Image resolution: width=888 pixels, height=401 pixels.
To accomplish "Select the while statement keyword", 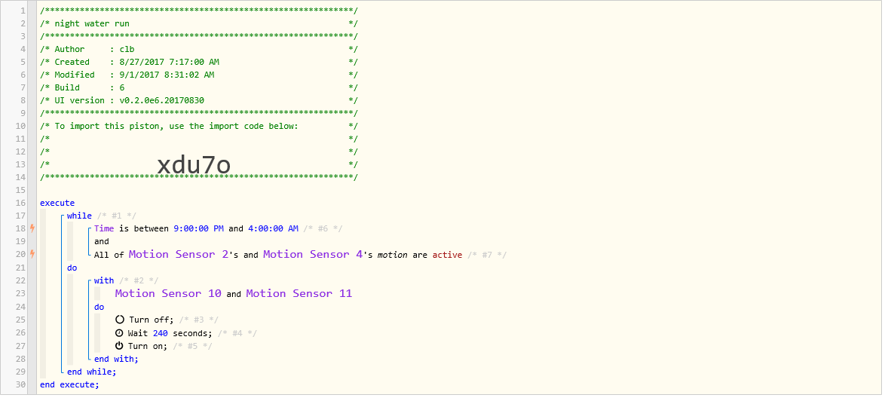I will (78, 216).
